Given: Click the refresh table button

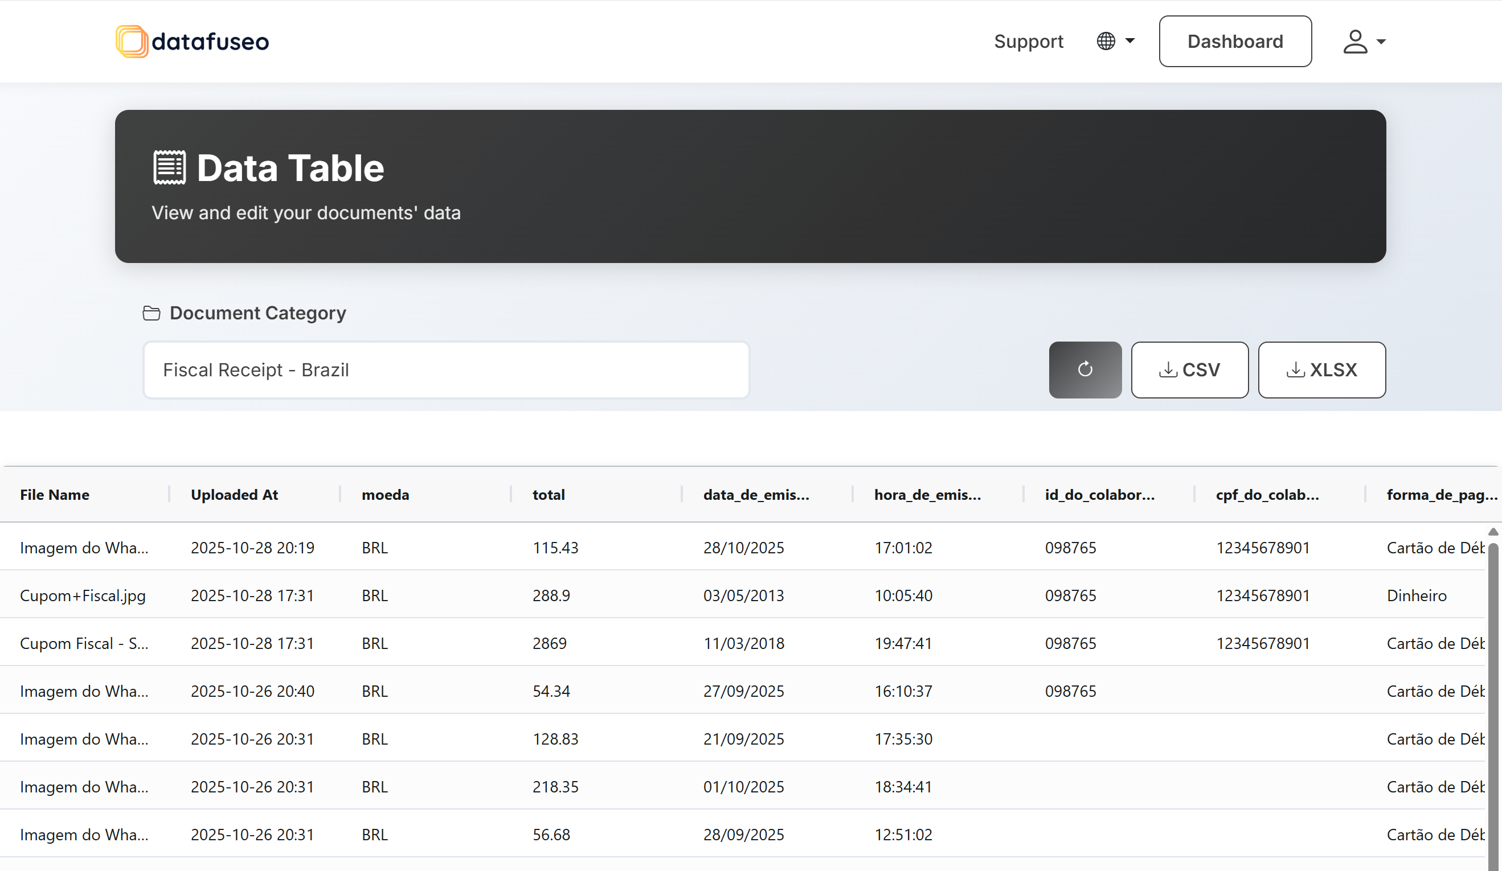Looking at the screenshot, I should coord(1084,369).
